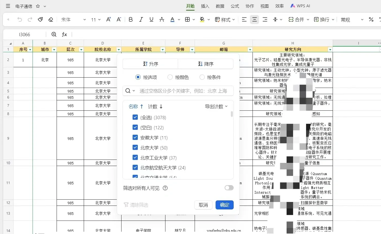Select the 按颜色 radio button
The width and height of the screenshot is (381, 234).
point(170,77)
